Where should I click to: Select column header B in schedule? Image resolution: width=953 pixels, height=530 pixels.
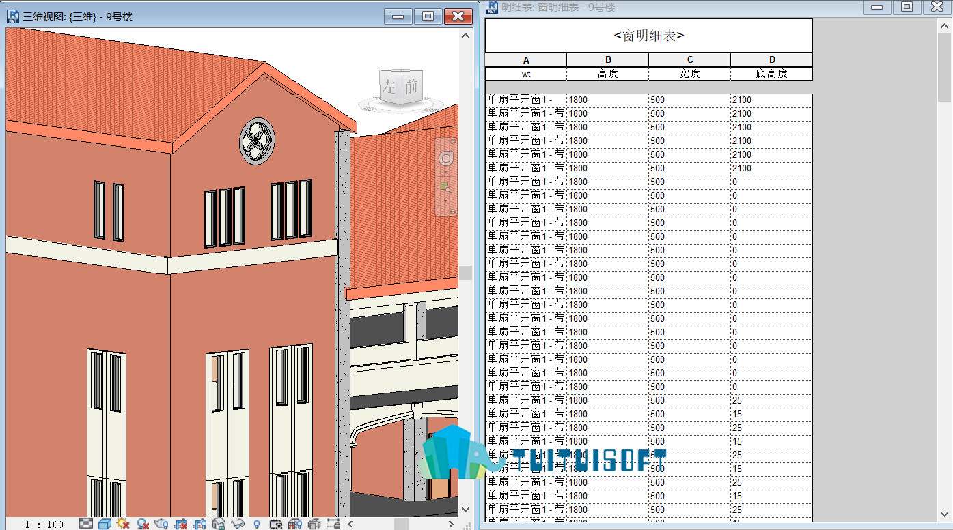(608, 60)
